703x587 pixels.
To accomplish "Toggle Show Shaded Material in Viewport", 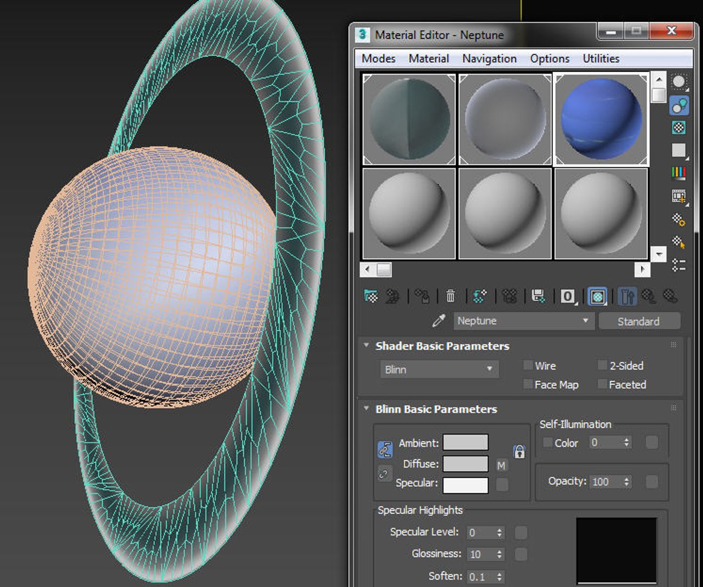I will [x=598, y=296].
